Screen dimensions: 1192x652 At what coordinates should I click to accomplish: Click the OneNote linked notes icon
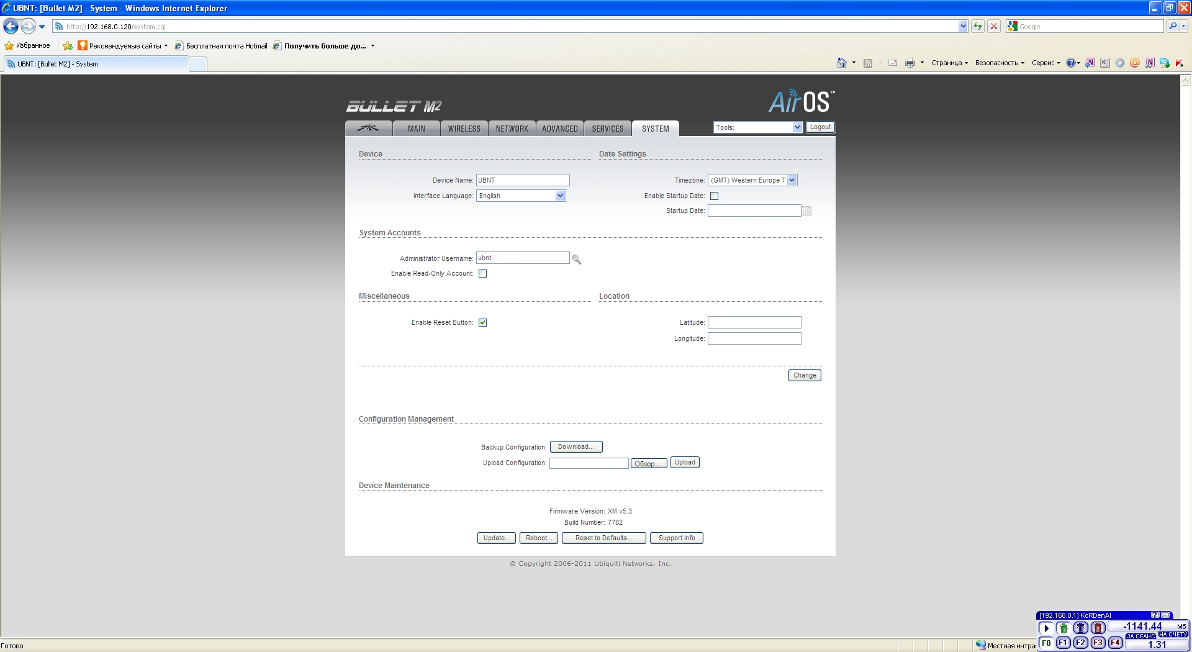pyautogui.click(x=1150, y=63)
